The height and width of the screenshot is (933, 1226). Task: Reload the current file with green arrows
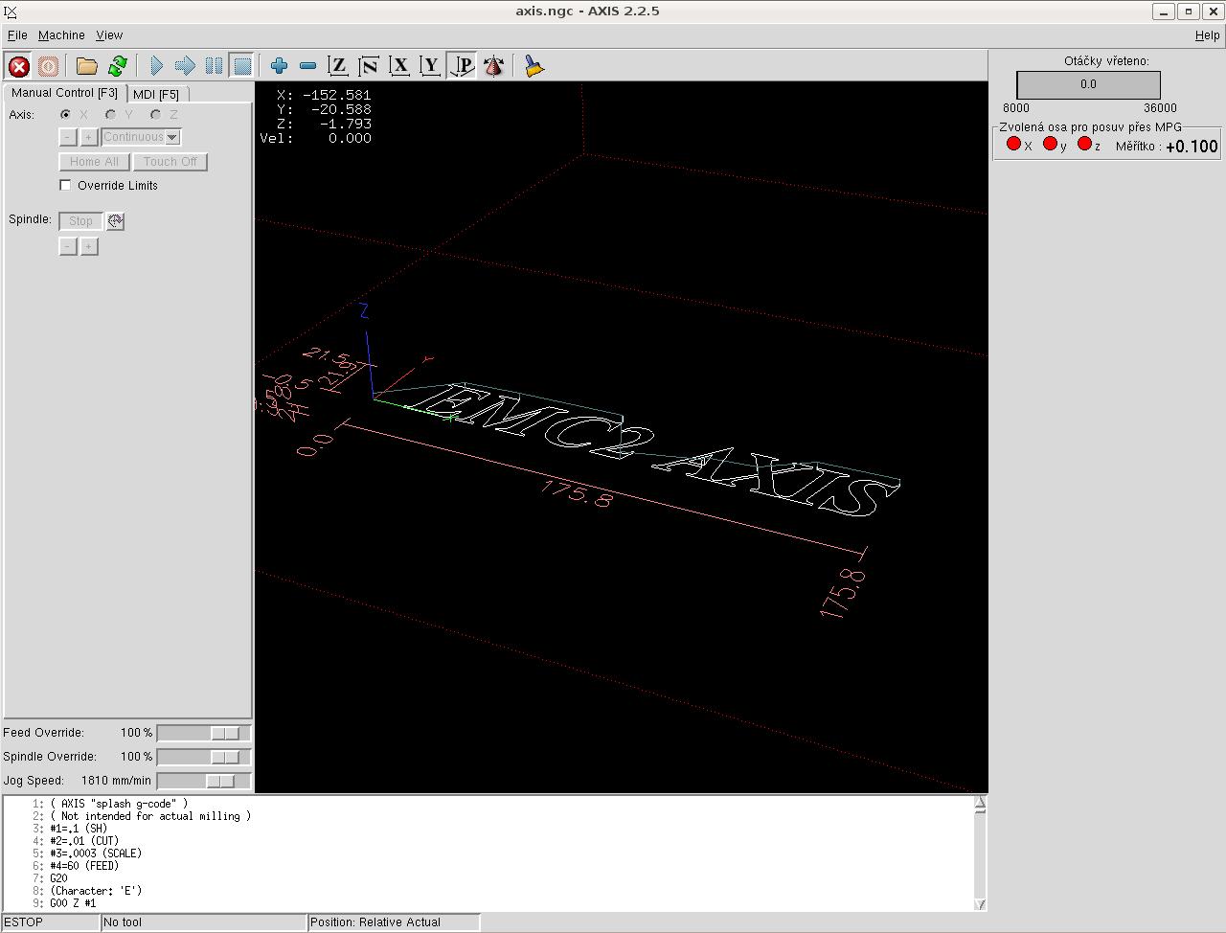(118, 66)
